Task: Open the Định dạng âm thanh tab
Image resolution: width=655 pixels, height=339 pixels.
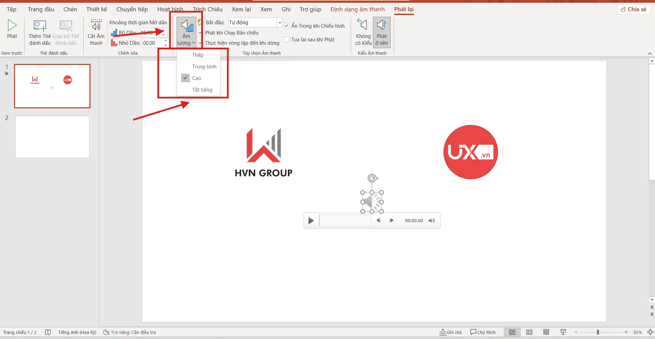Action: click(357, 9)
